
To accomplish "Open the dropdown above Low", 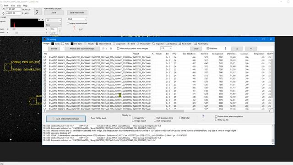I will 54,20.
